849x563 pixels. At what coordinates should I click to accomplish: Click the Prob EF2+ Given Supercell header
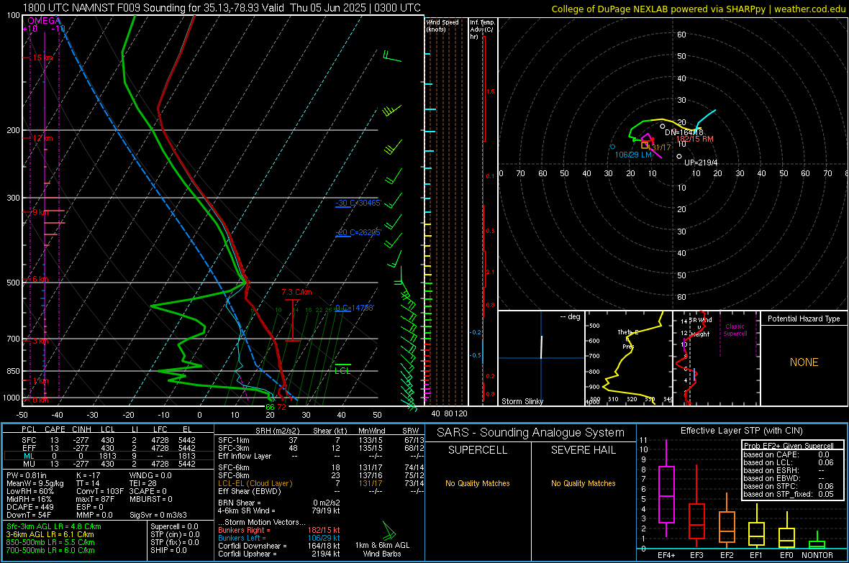[789, 446]
